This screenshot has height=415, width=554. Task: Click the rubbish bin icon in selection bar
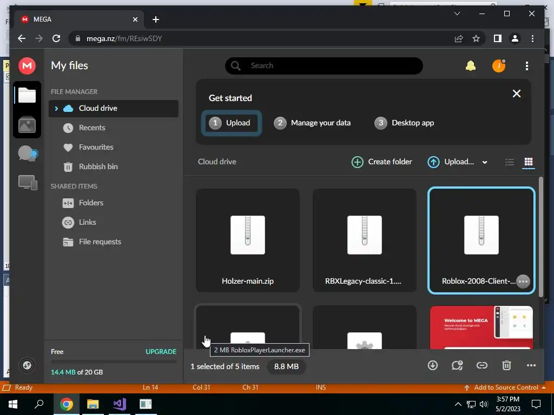click(506, 365)
